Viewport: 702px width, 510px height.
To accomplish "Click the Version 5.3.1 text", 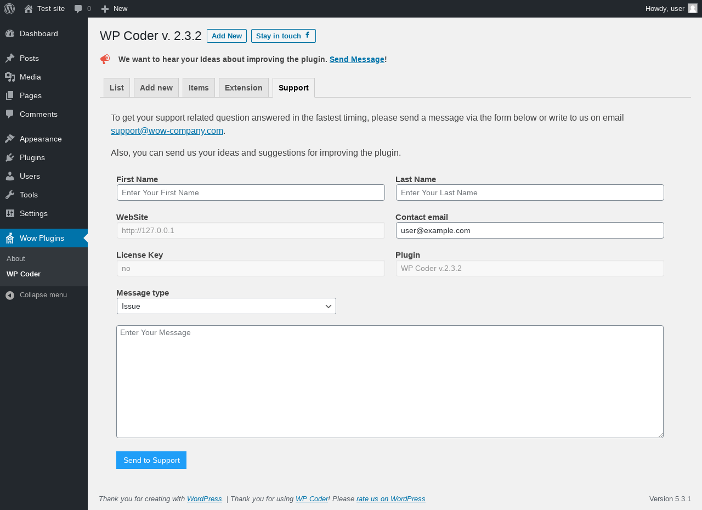I will 670,498.
